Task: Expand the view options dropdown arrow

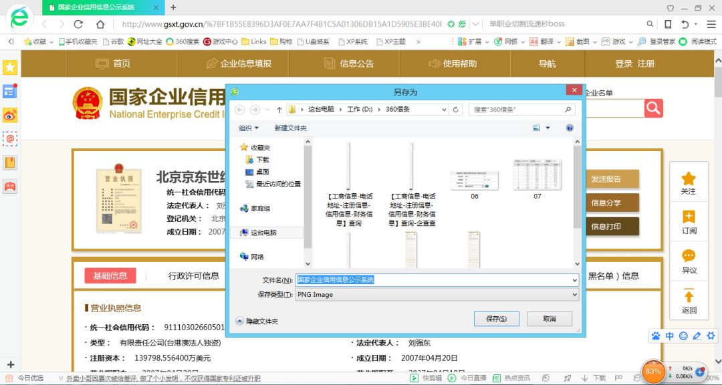Action: 548,128
